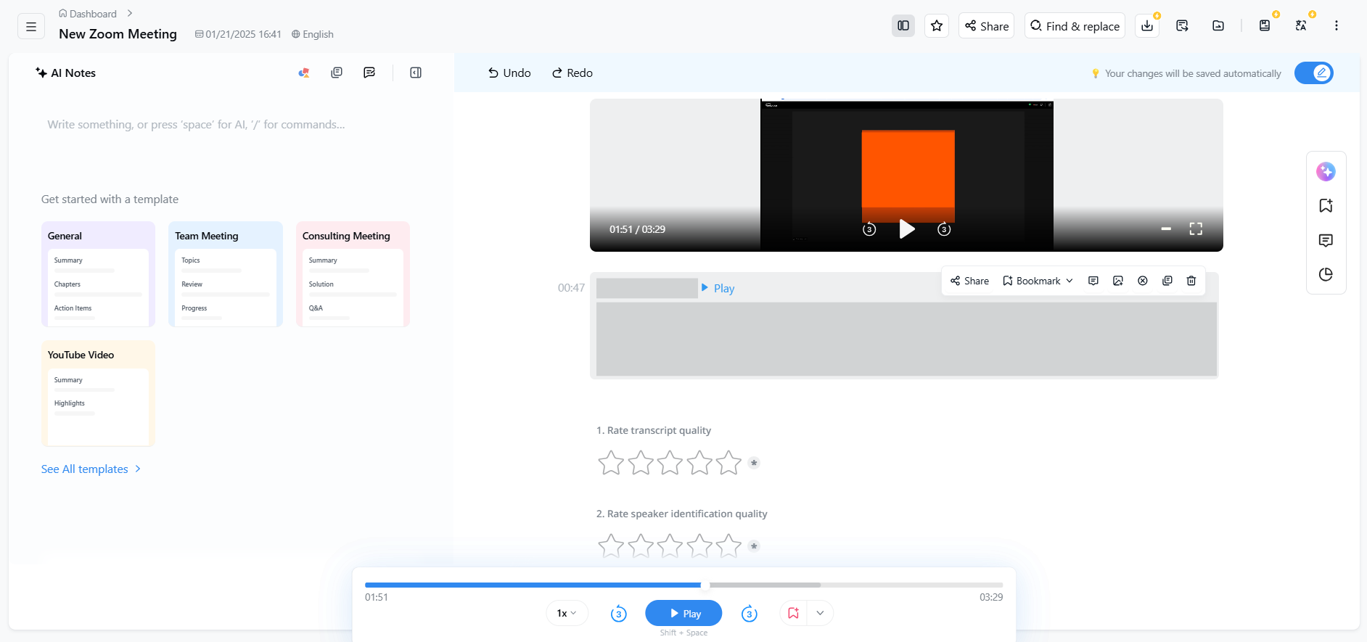Skip forward 3 seconds in video preview
1367x642 pixels.
(x=944, y=229)
